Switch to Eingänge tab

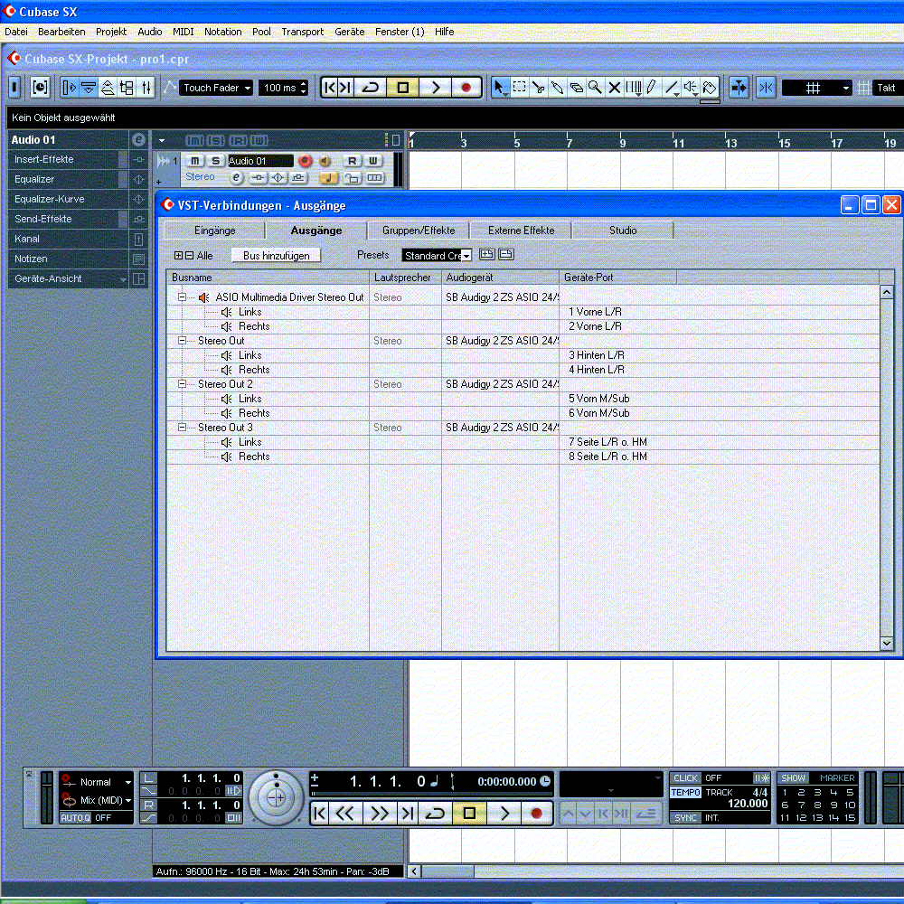tap(214, 230)
